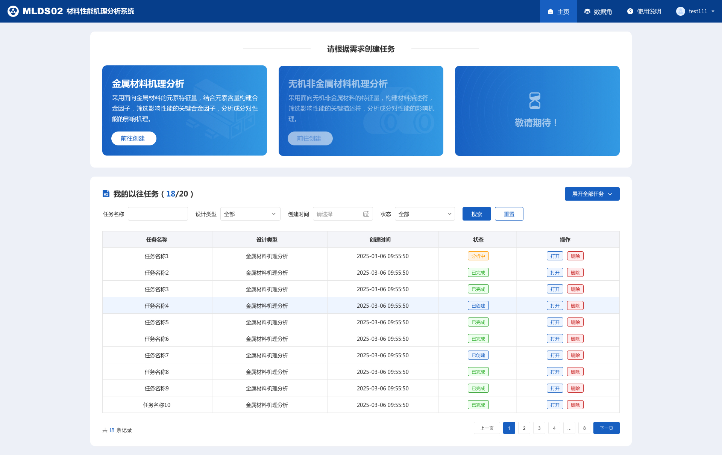
Task: Click the home icon in navbar
Action: pyautogui.click(x=551, y=12)
